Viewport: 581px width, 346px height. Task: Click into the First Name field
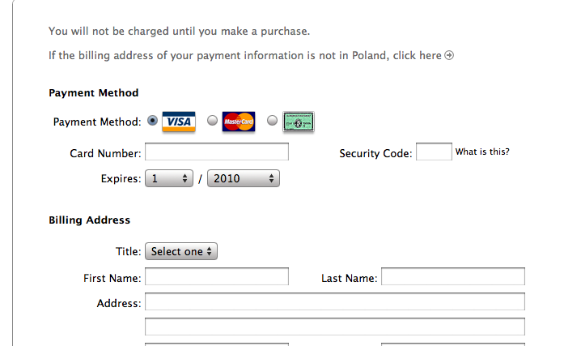(x=217, y=276)
